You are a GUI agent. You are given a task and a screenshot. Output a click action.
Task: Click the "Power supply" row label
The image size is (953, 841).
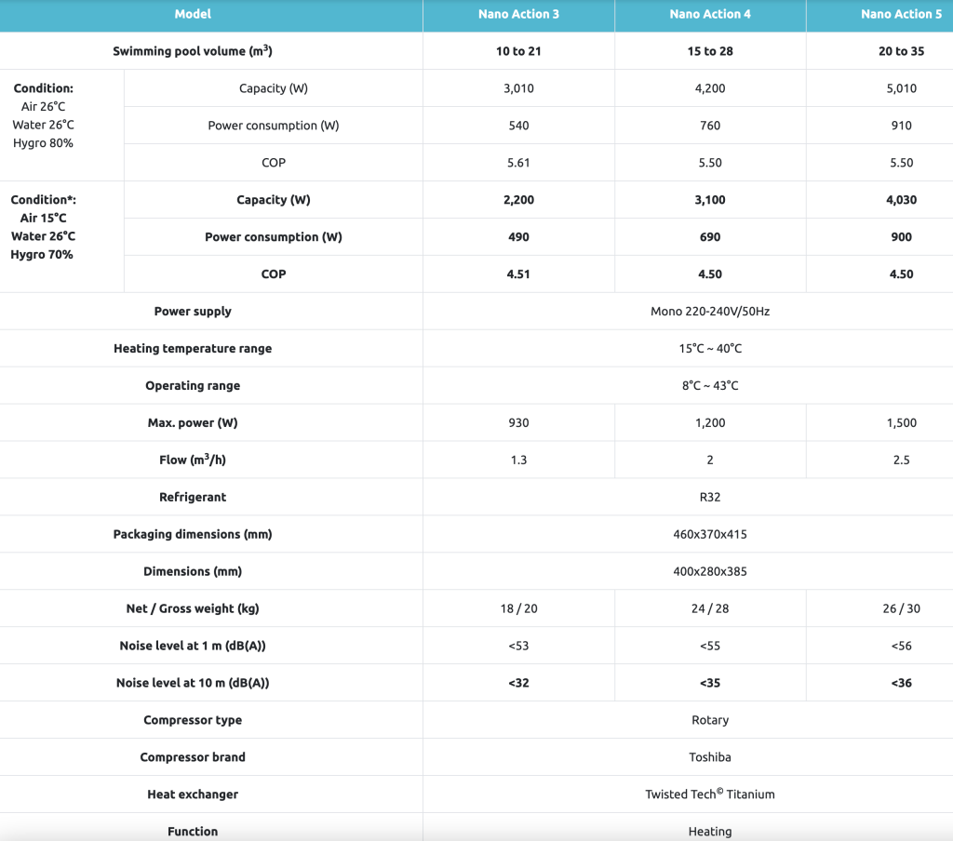[193, 311]
